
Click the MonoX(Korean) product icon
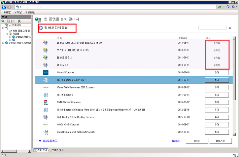(x=46, y=73)
